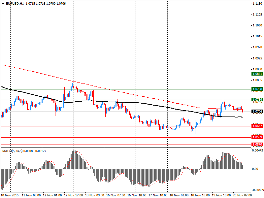This screenshot has height=198, width=264.
Task: Click the 11 Nov 09:00 time label
Action: 31,195
